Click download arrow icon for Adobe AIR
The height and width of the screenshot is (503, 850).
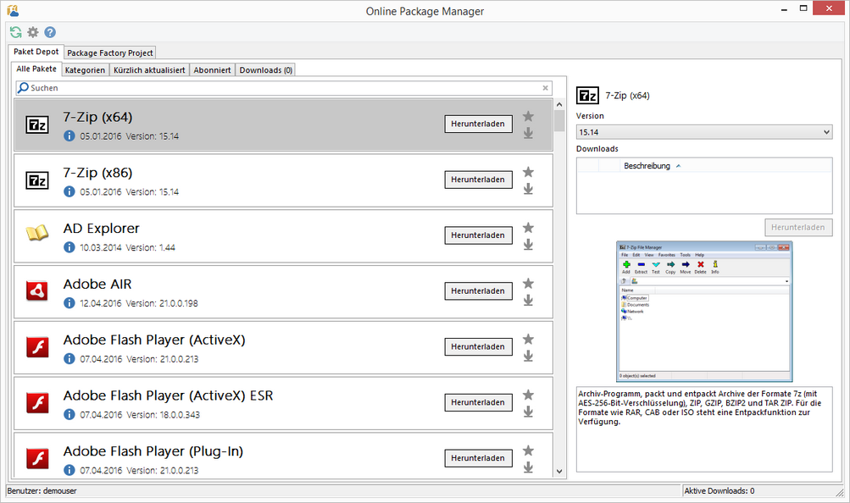528,300
